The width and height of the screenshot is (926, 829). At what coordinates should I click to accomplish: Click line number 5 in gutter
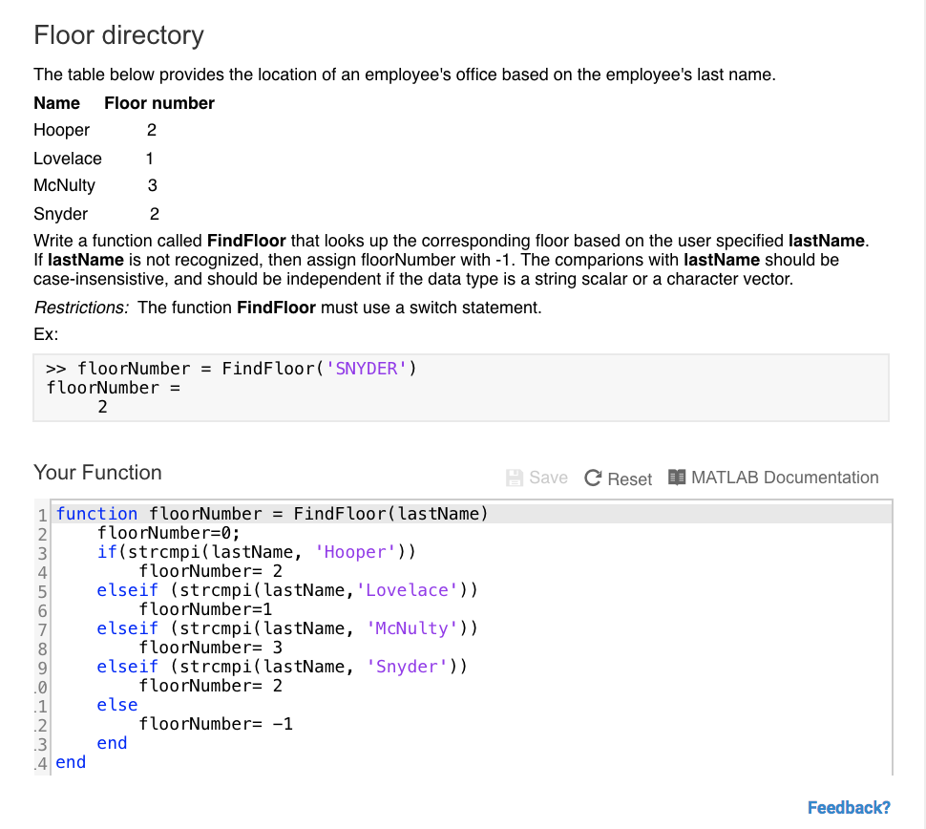(x=43, y=591)
